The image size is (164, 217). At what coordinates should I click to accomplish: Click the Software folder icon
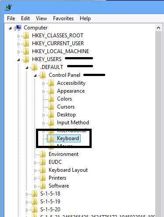tap(43, 186)
